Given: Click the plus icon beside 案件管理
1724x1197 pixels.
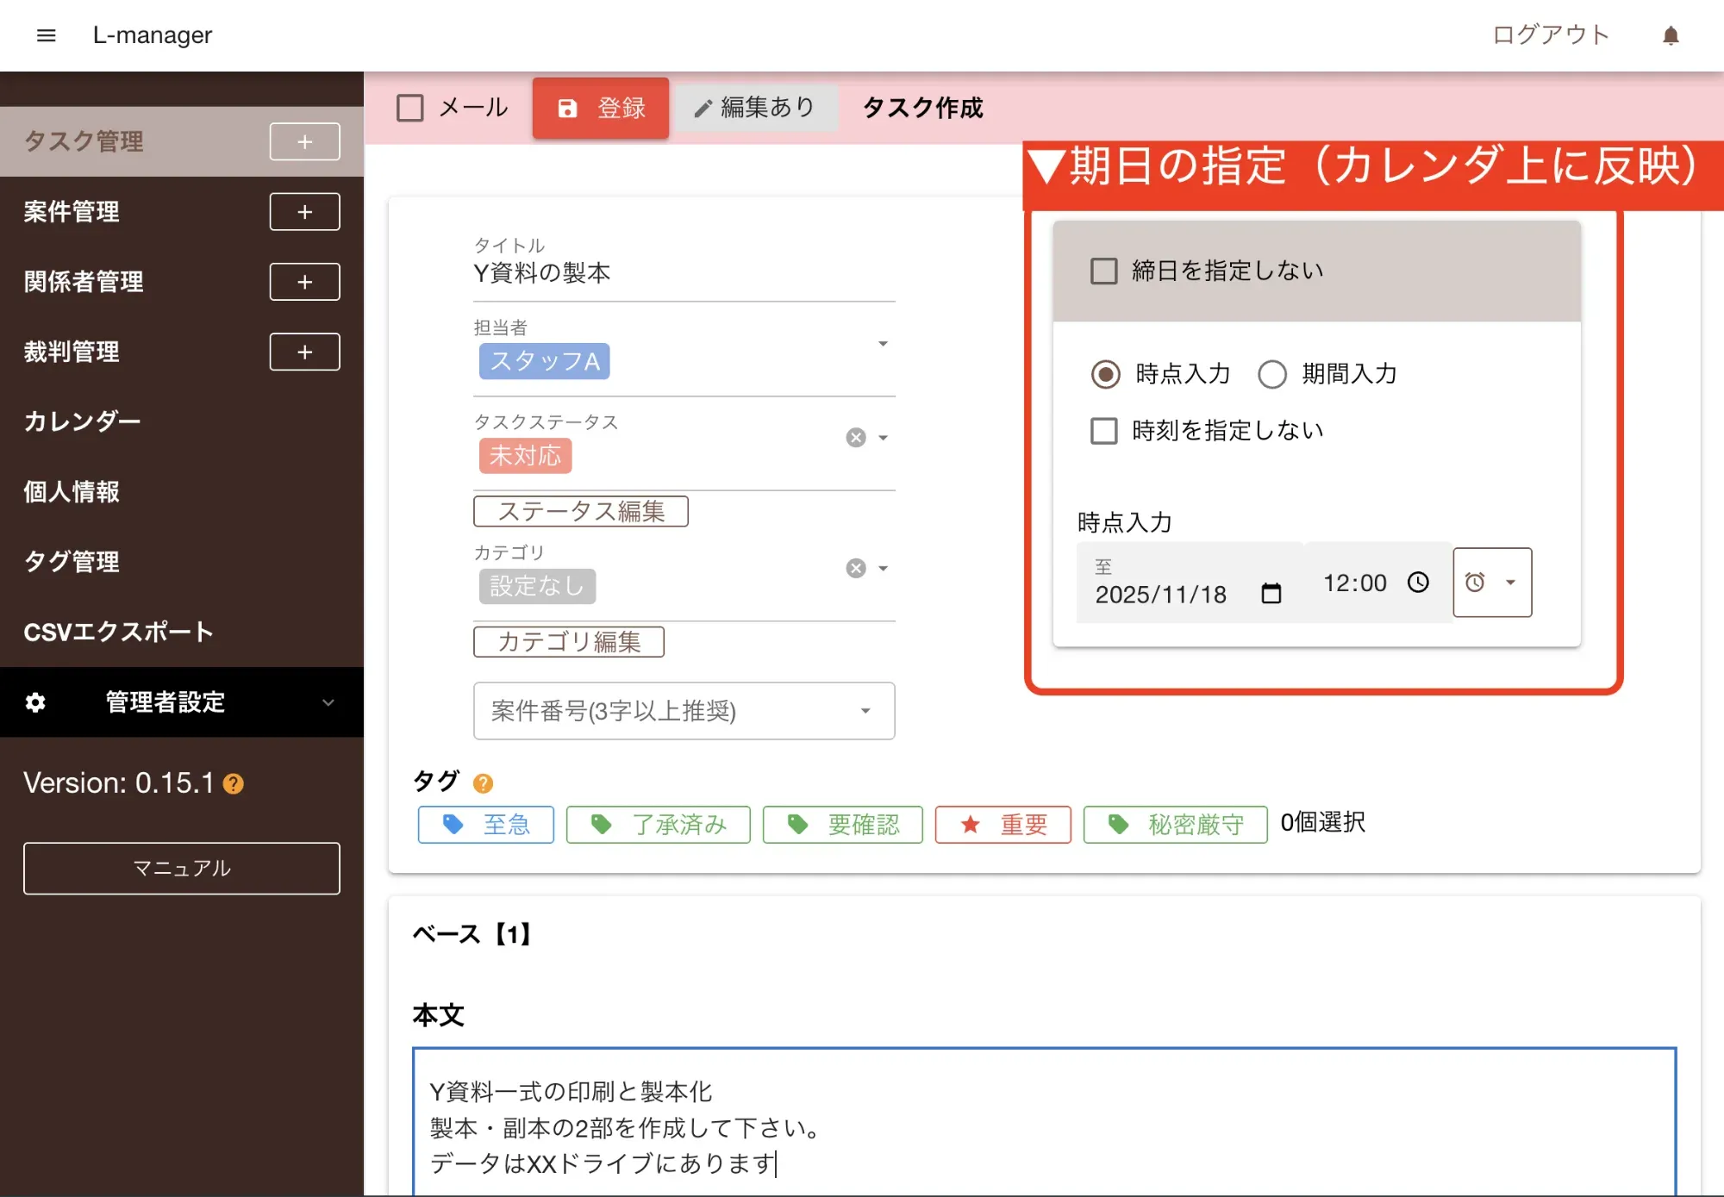Looking at the screenshot, I should click(304, 212).
